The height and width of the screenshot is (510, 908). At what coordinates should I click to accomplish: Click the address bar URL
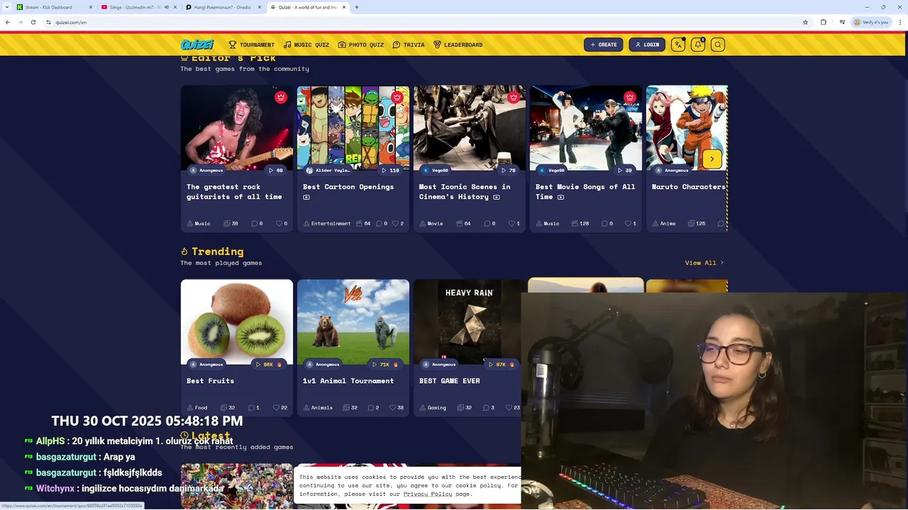[71, 22]
